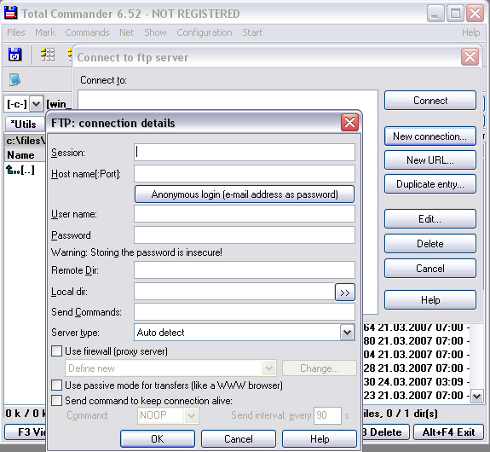The width and height of the screenshot is (490, 452).
Task: Open the Configuration menu
Action: pyautogui.click(x=205, y=32)
